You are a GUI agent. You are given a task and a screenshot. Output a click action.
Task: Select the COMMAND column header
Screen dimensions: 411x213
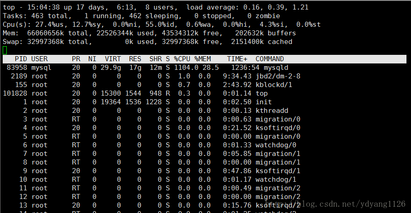(x=270, y=59)
